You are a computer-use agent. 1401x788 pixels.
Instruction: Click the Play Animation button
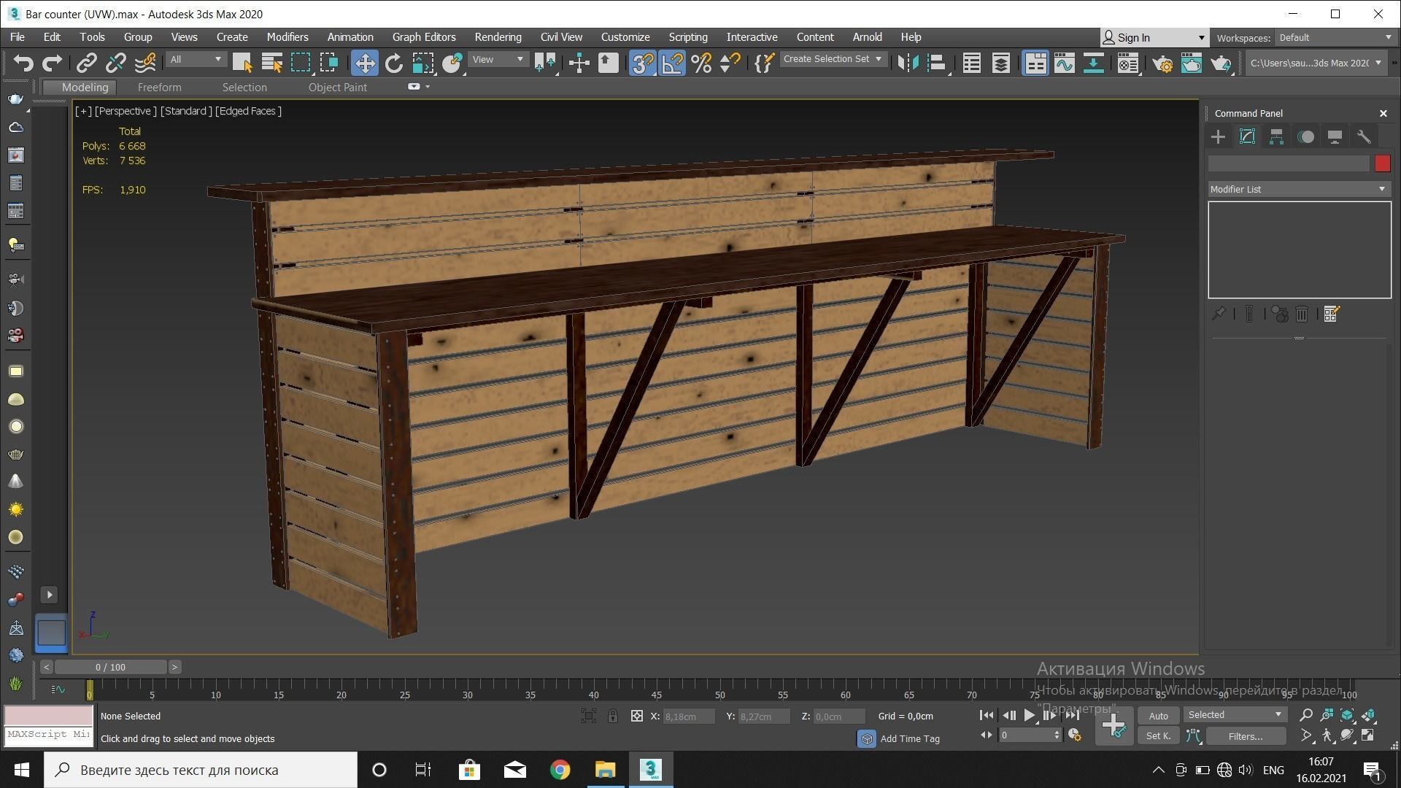pos(1029,716)
